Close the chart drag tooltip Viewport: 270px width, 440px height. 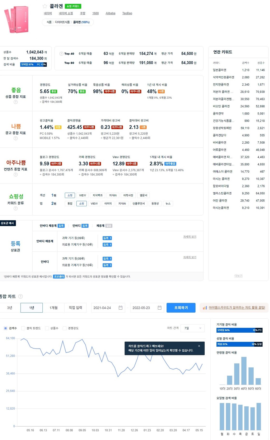pos(199,346)
